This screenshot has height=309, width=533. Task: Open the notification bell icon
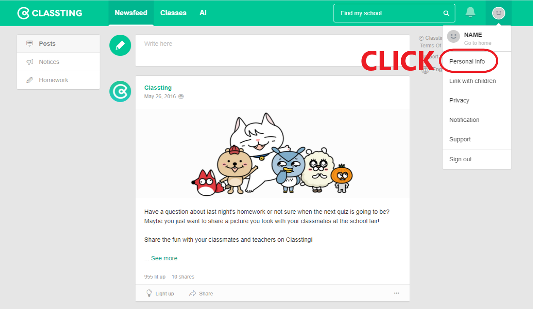coord(470,12)
